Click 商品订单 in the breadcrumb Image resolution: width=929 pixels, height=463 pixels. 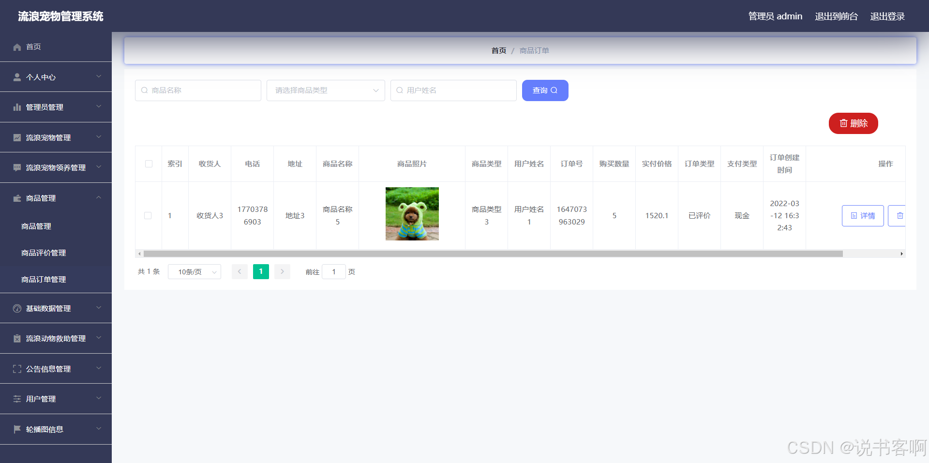pos(534,51)
